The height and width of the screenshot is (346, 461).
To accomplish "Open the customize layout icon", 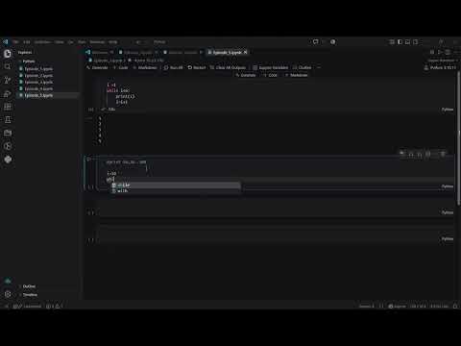I will [392, 42].
